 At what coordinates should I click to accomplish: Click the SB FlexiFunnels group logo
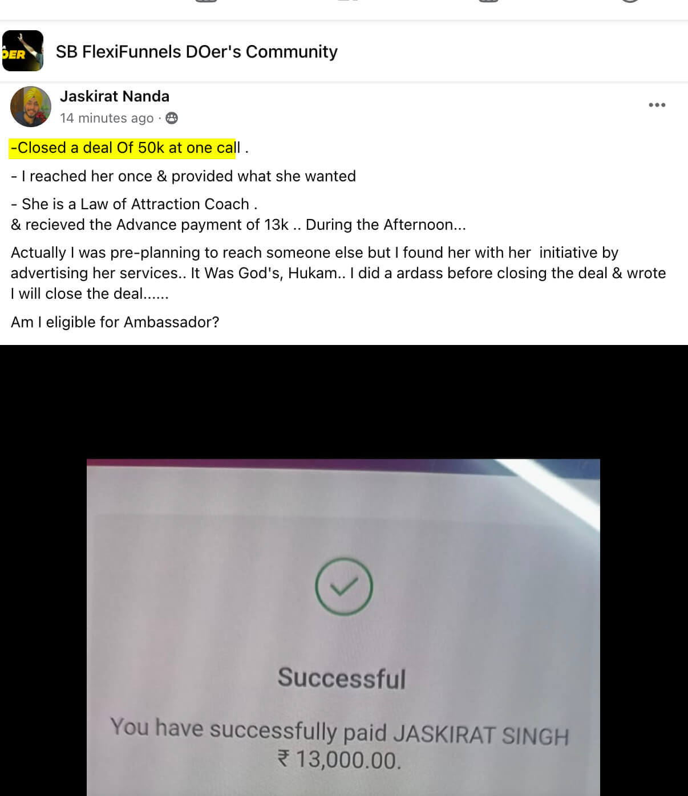coord(23,51)
